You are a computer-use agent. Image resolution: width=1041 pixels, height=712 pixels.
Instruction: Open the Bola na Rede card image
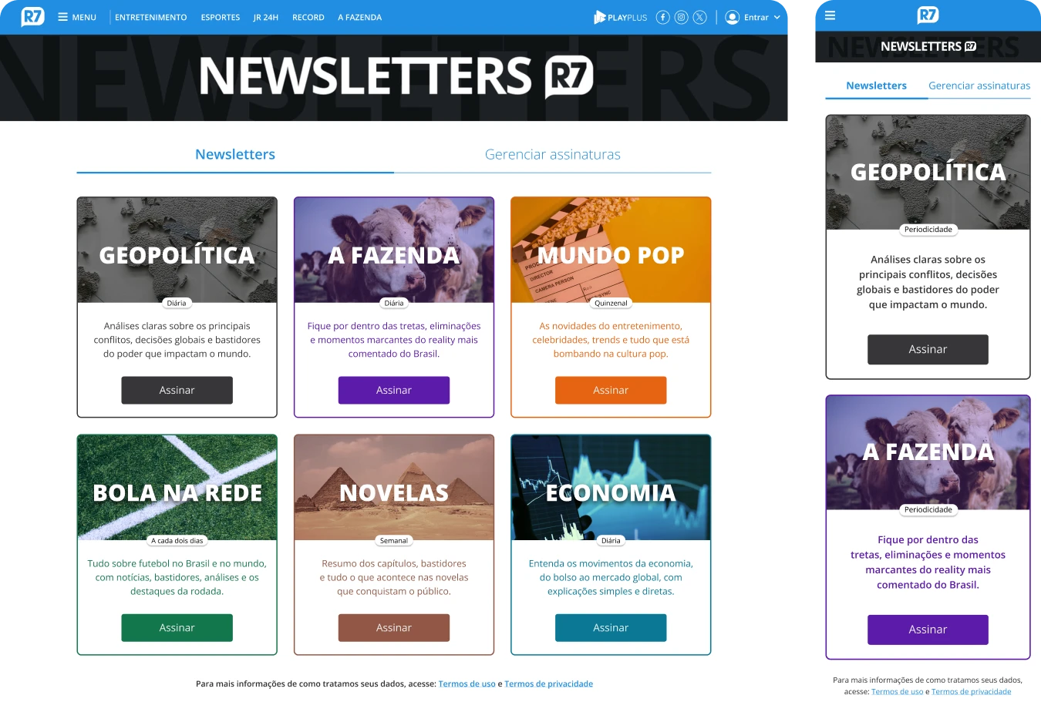pos(177,487)
